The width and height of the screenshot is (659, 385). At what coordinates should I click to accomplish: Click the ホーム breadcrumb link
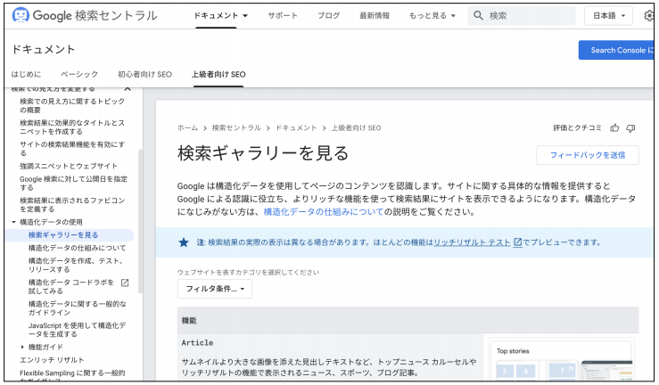pyautogui.click(x=187, y=128)
